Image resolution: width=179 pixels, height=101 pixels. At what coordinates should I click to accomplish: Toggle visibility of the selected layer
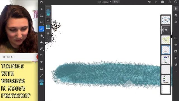pyautogui.click(x=176, y=45)
